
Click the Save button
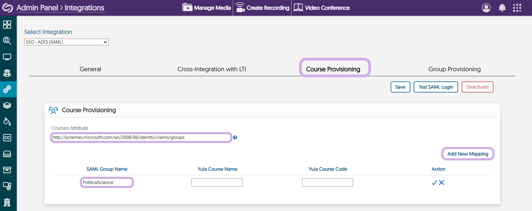pos(400,87)
